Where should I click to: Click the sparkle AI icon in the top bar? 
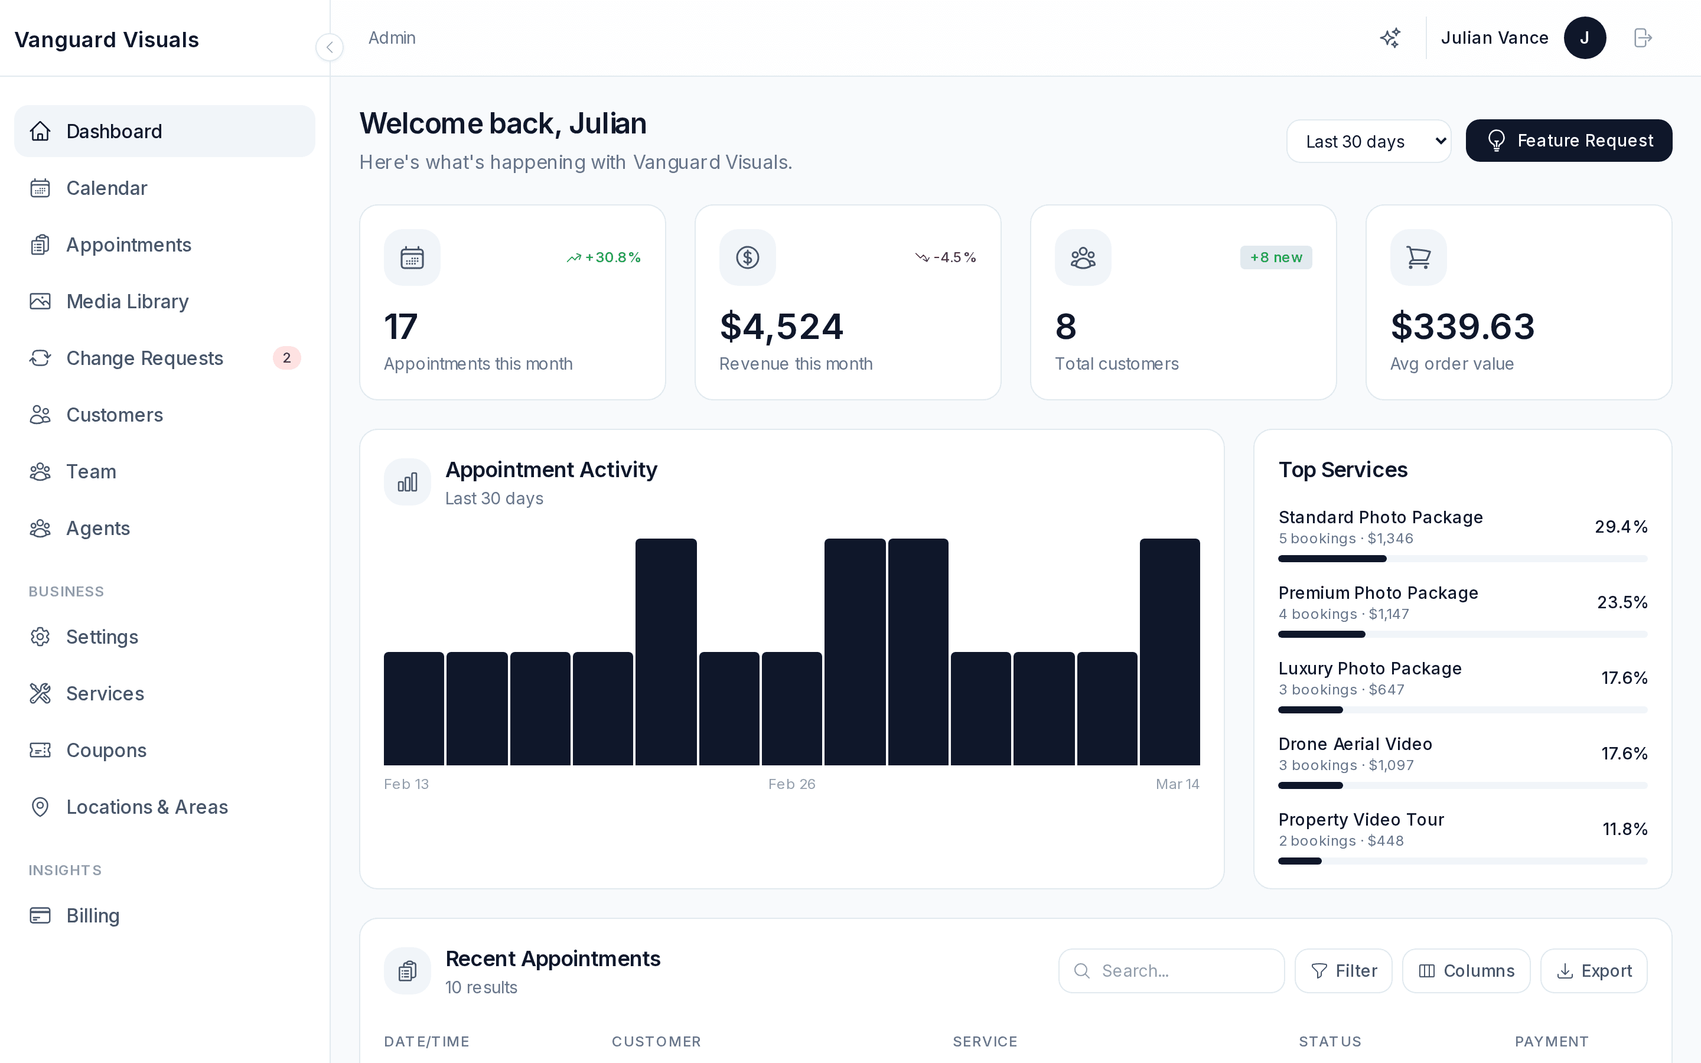[1390, 38]
